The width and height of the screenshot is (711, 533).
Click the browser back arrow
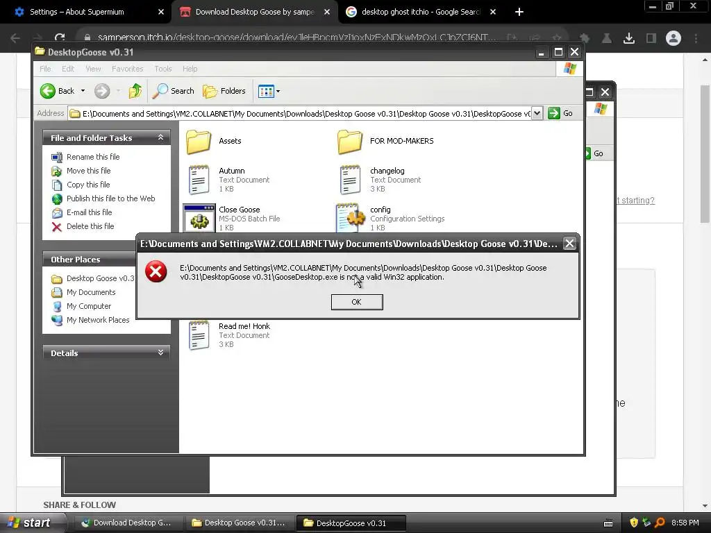pyautogui.click(x=15, y=38)
